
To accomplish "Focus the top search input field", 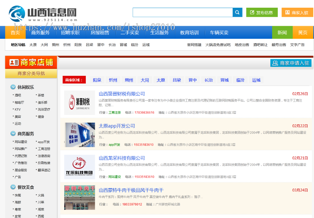I will point(182,13).
